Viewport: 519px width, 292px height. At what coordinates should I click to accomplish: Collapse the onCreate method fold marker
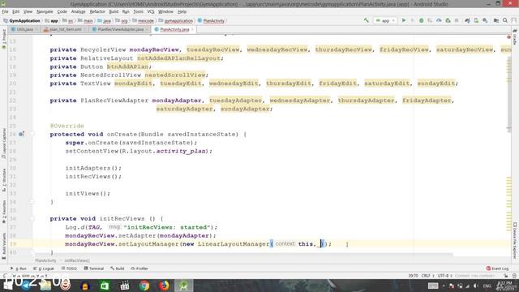(32, 134)
